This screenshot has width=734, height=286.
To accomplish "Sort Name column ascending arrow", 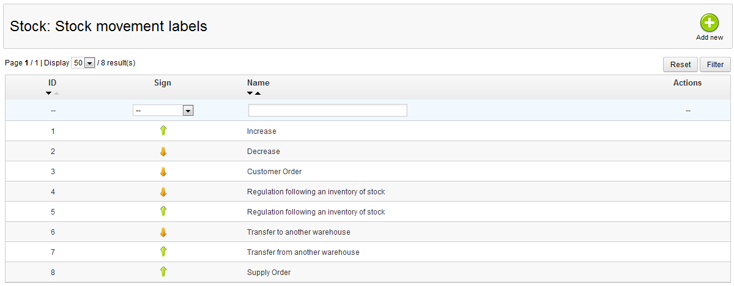I will click(x=258, y=94).
